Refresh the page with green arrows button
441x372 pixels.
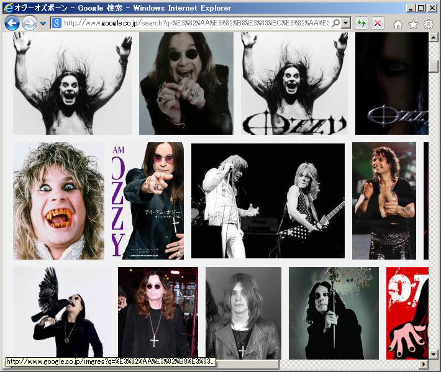361,23
